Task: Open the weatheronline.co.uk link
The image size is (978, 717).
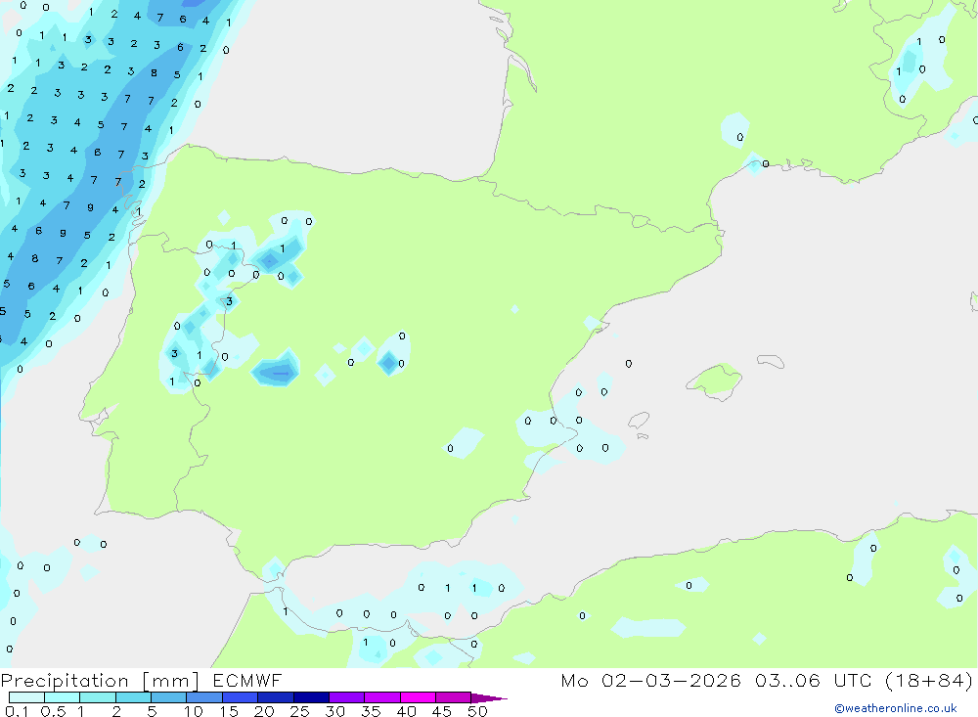Action: click(x=896, y=708)
